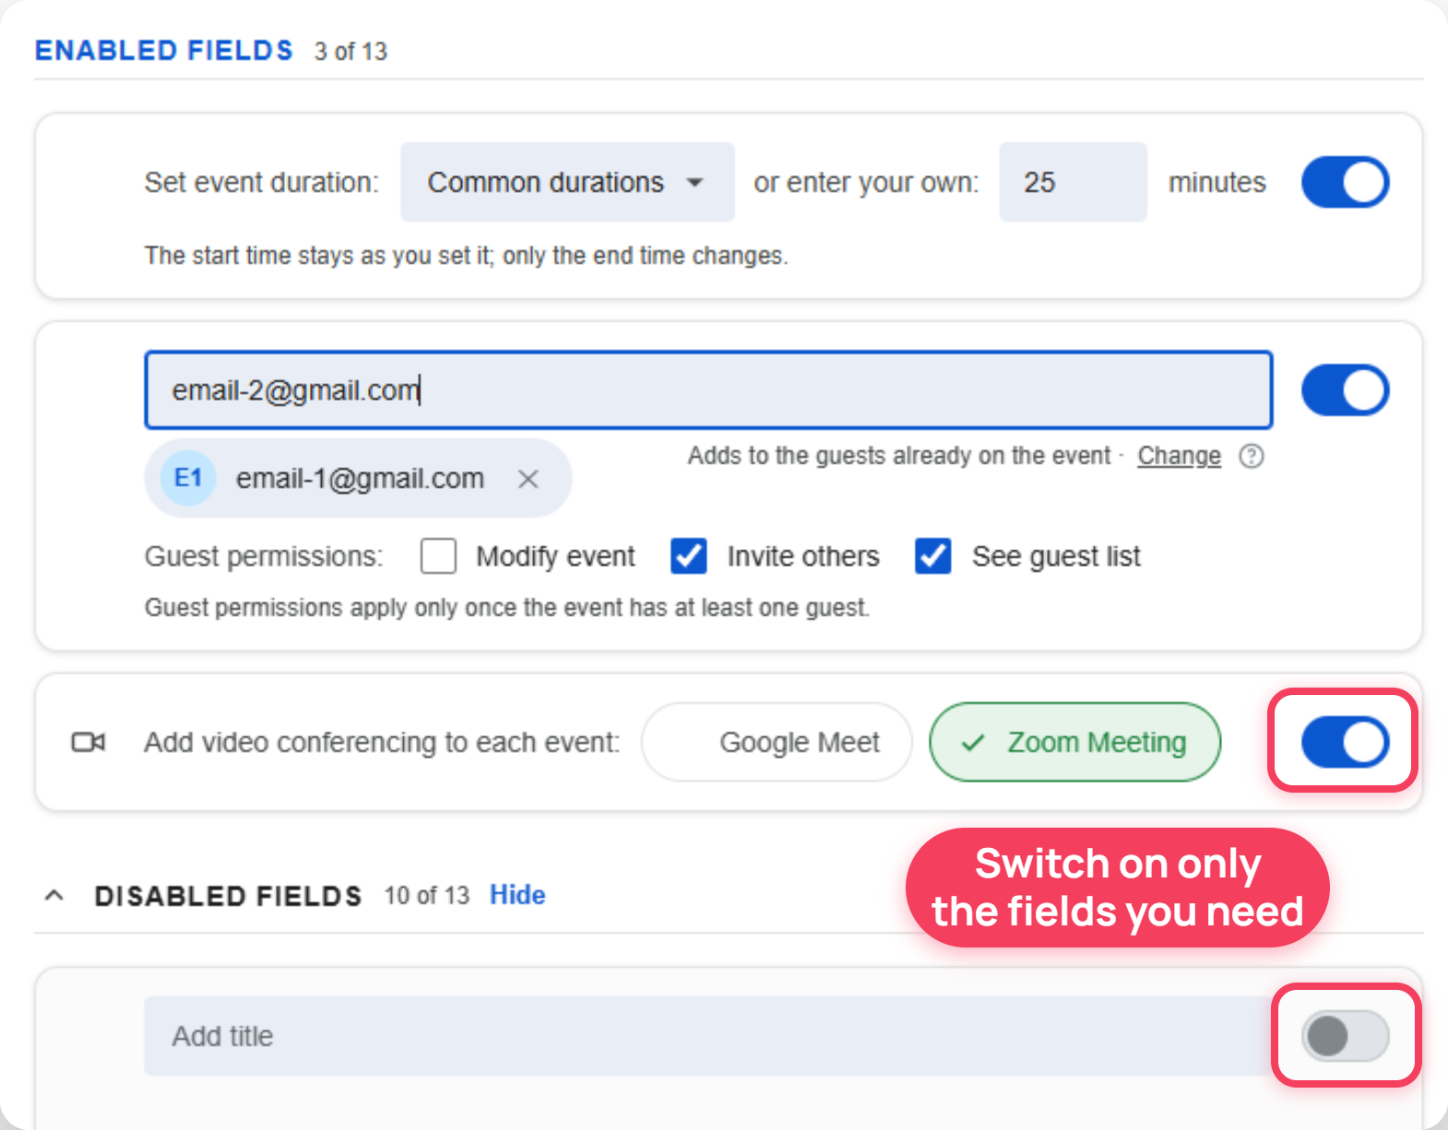Click 'Adds to the guests already' text
Viewport: 1448px width, 1130px height.
pos(899,456)
